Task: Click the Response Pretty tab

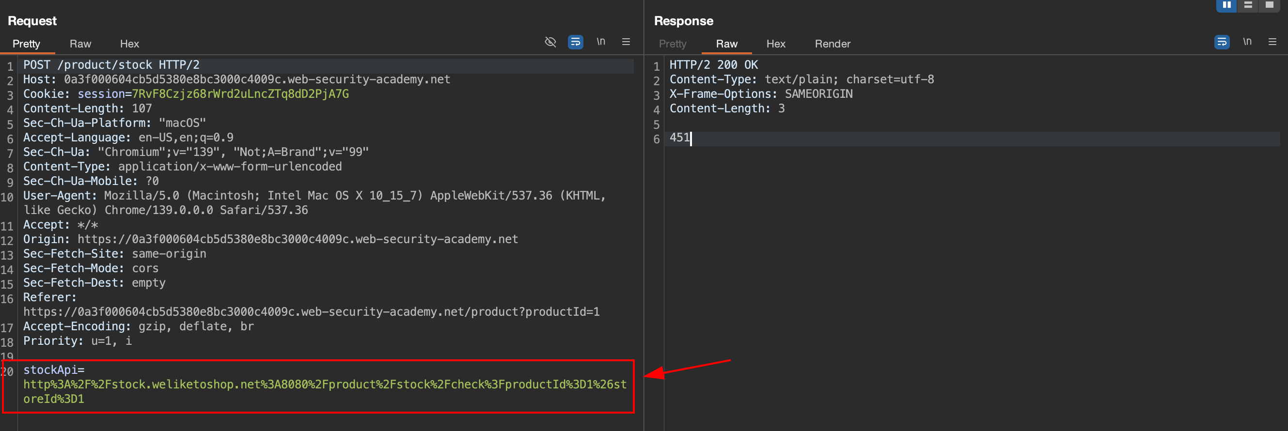Action: click(x=672, y=44)
